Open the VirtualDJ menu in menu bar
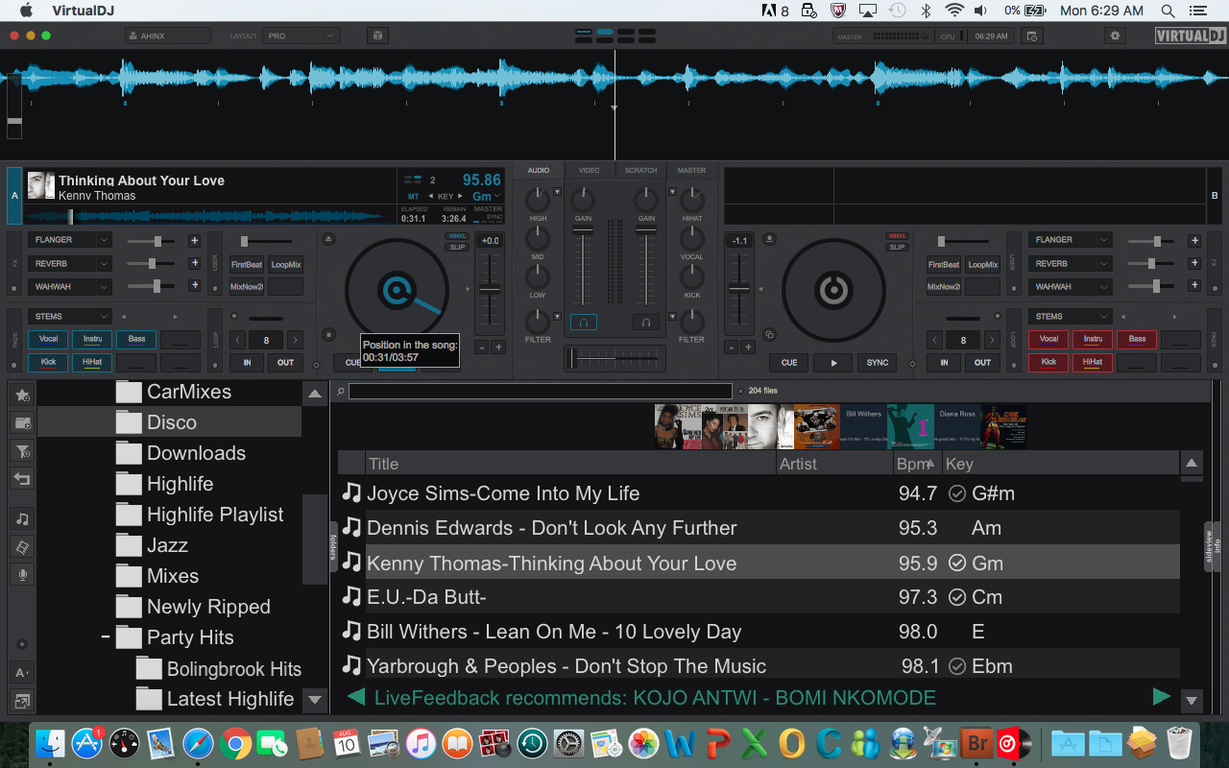 pos(84,11)
